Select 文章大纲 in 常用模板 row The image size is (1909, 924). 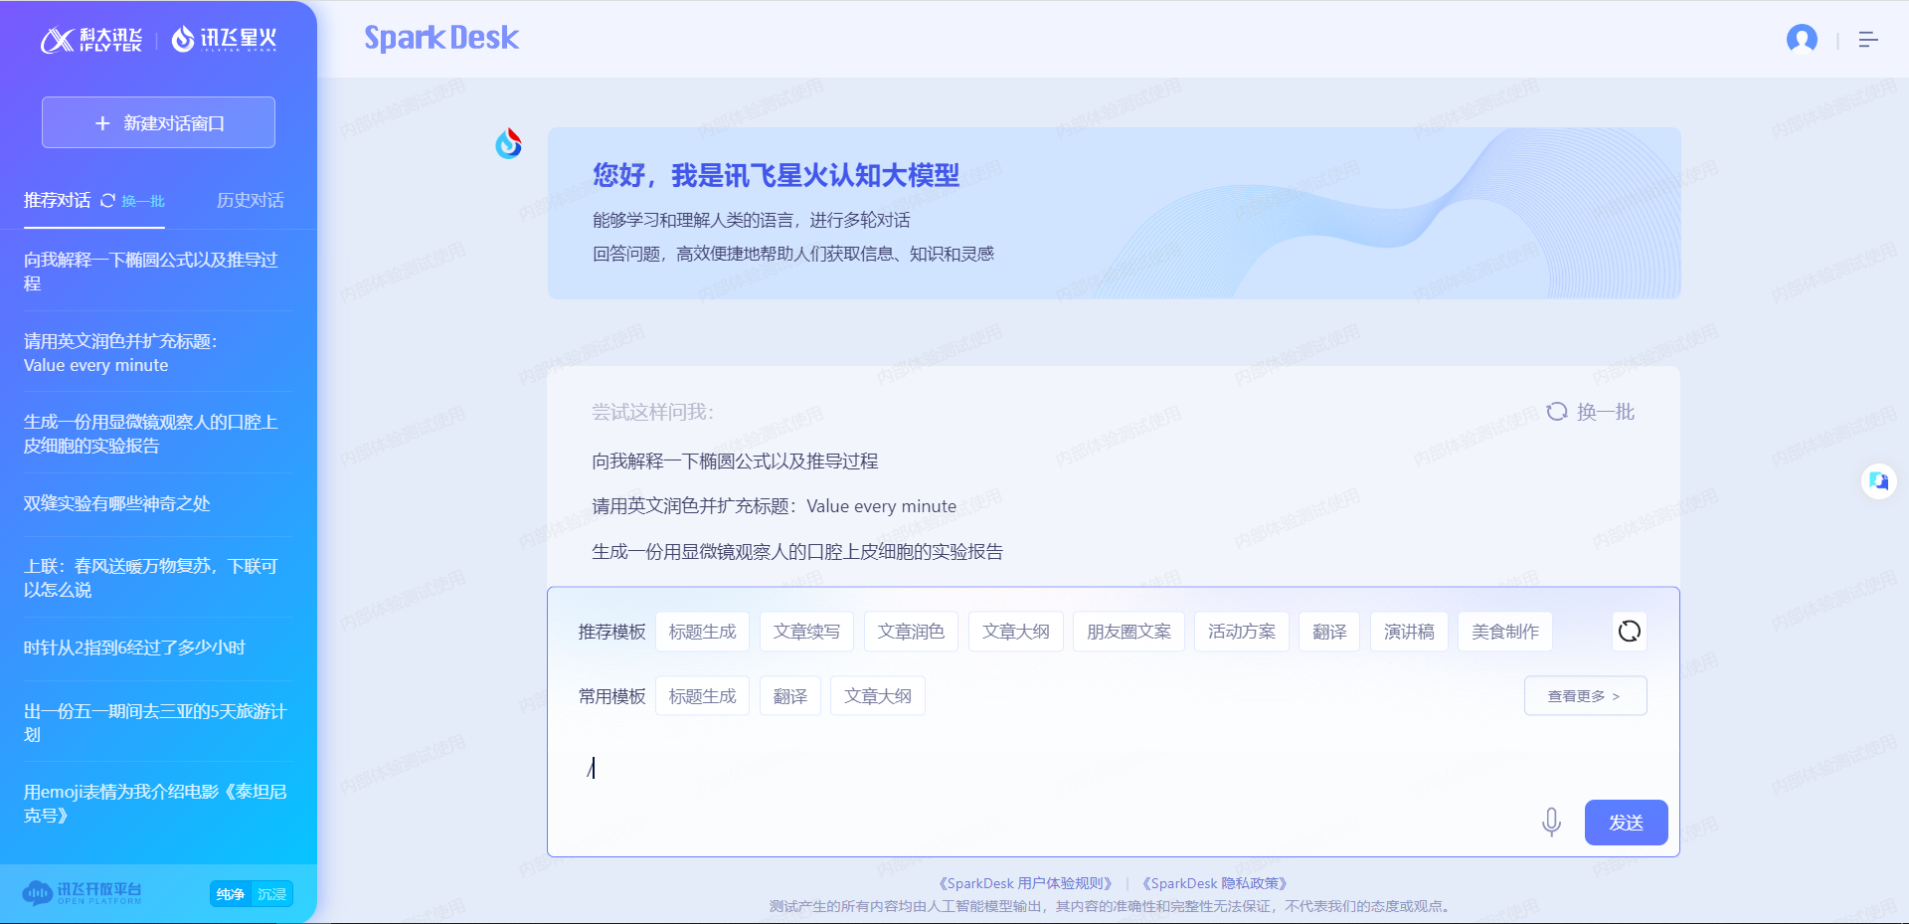878,696
